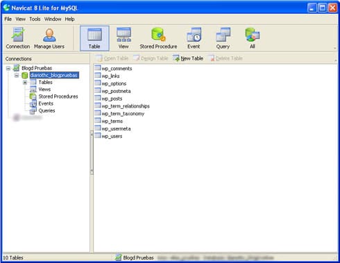Click the green database icon in tree
Screen dimensions: 340x263
point(25,75)
